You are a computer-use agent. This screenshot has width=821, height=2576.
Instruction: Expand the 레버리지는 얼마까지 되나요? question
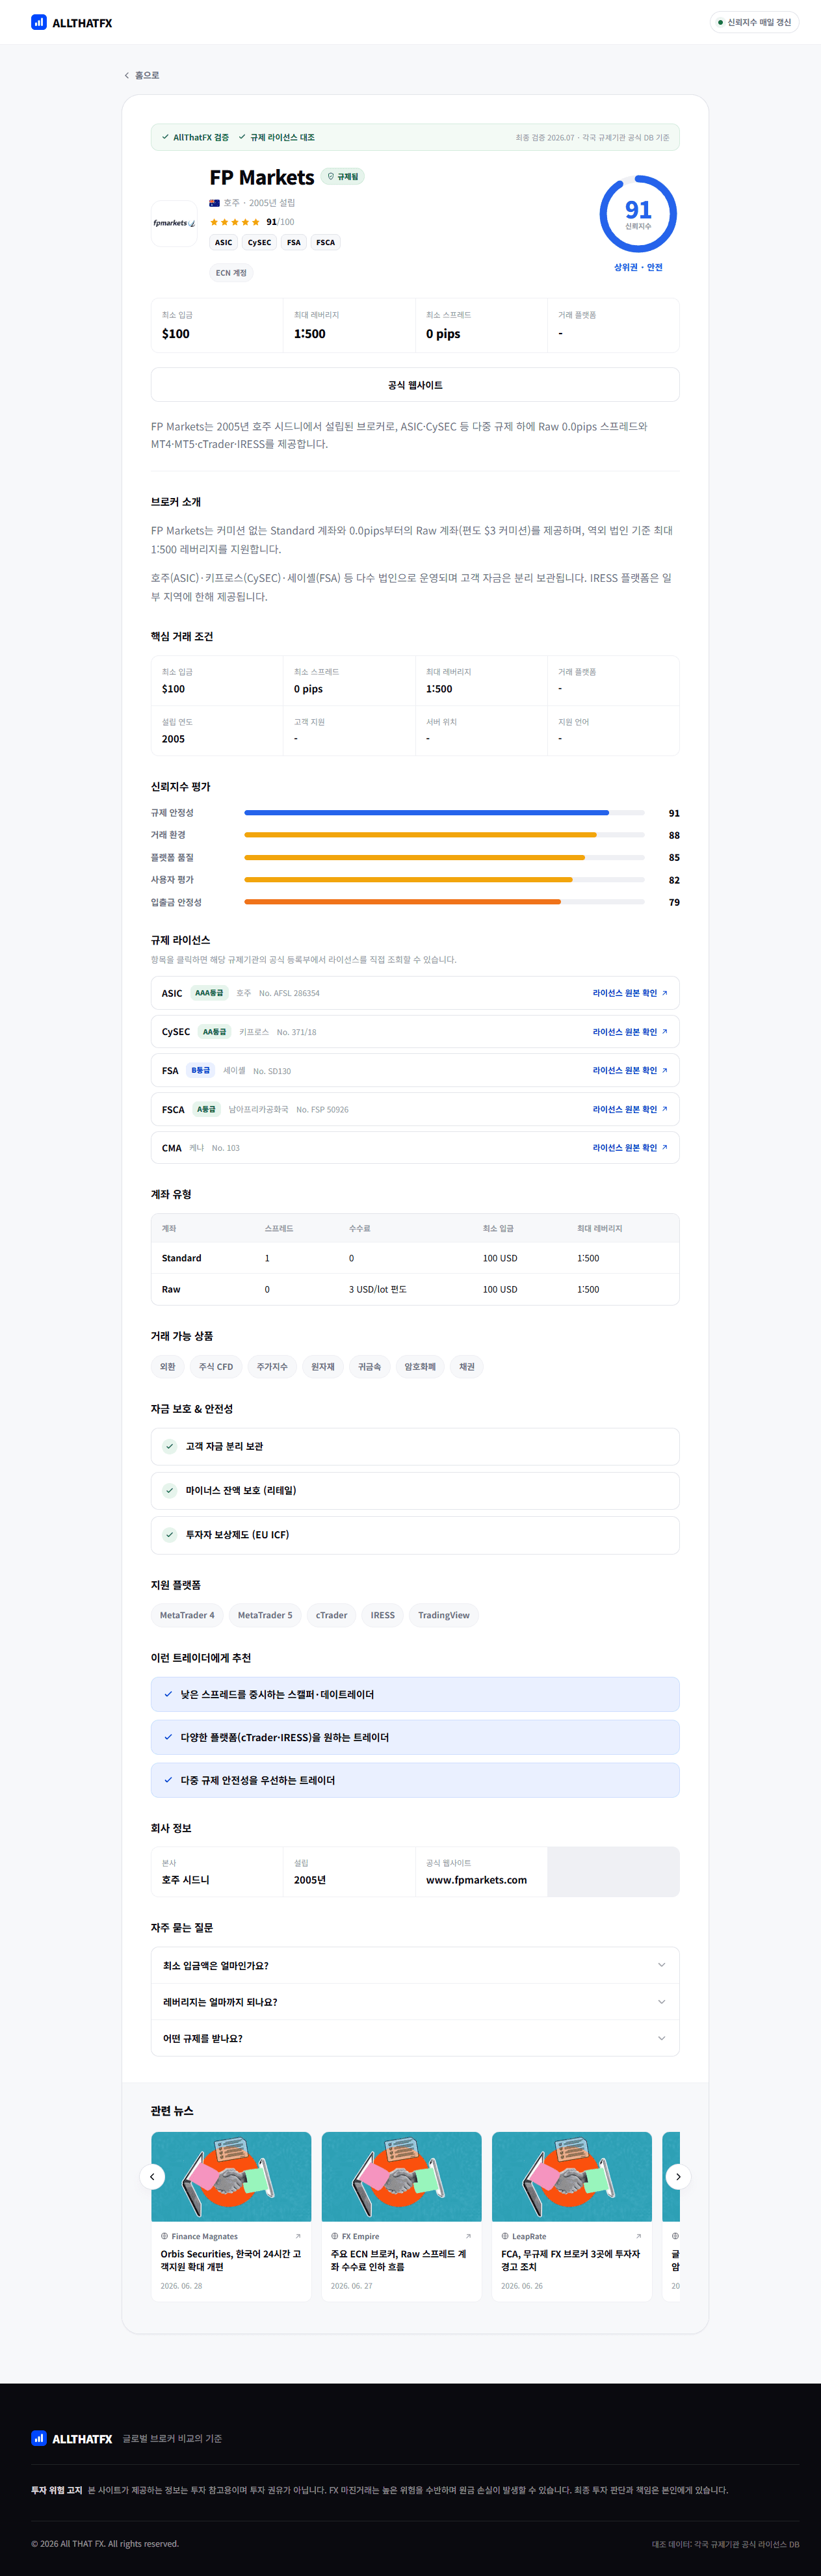(415, 2001)
